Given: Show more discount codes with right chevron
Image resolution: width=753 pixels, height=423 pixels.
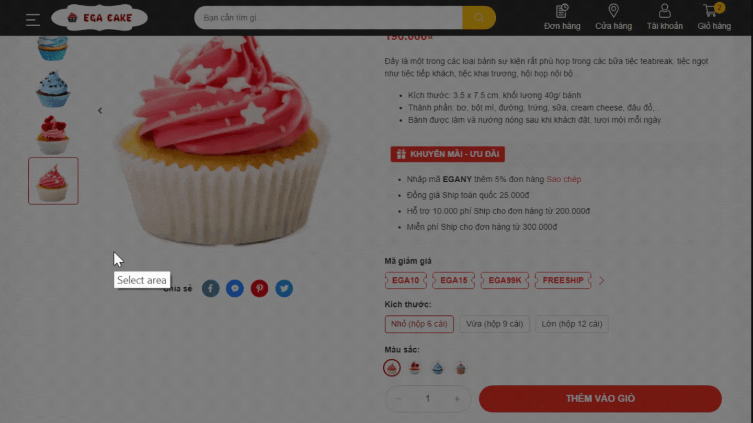Looking at the screenshot, I should (x=601, y=280).
